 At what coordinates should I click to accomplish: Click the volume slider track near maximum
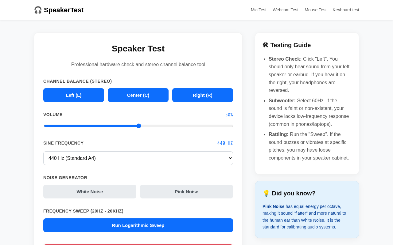point(229,126)
